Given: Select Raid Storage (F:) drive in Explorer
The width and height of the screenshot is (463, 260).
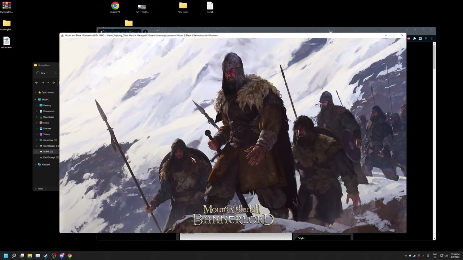Looking at the screenshot, I should click(49, 157).
